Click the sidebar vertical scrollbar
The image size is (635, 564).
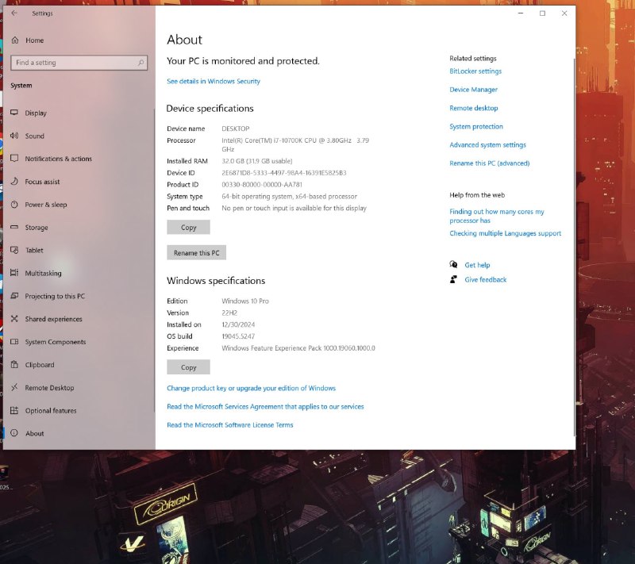click(x=154, y=262)
